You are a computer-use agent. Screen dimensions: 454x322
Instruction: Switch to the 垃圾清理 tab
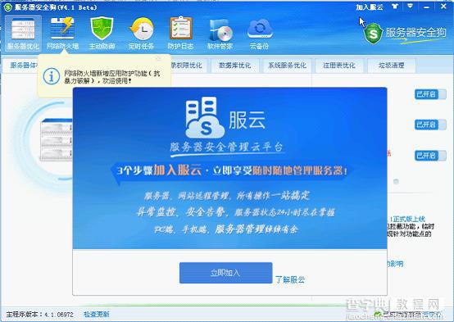391,66
